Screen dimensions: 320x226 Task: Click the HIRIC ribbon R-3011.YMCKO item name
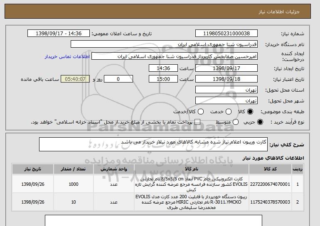192,202
